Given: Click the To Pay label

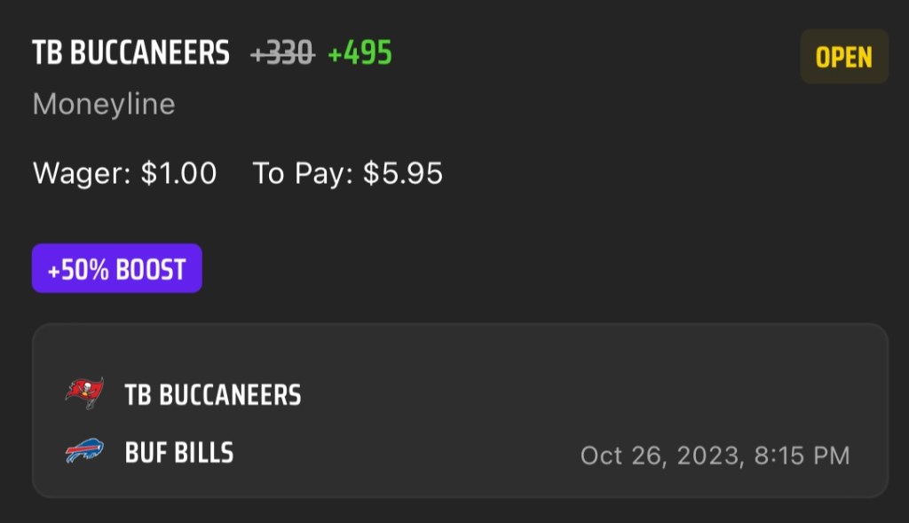Looking at the screenshot, I should coord(304,173).
